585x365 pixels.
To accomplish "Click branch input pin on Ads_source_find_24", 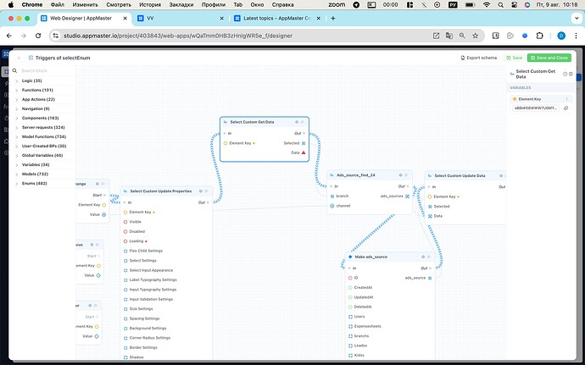I will (332, 196).
